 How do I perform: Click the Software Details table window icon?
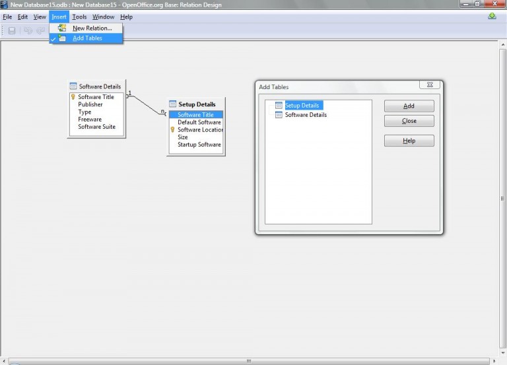pos(73,86)
